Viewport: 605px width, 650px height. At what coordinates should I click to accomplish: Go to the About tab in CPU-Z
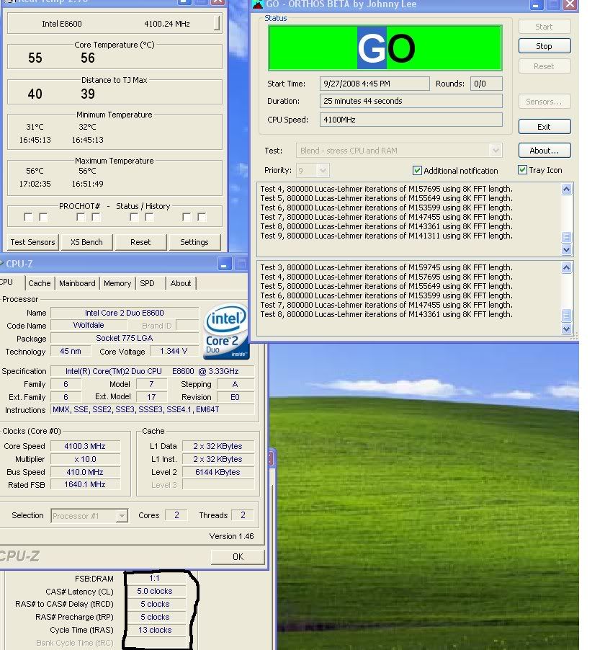[x=181, y=283]
